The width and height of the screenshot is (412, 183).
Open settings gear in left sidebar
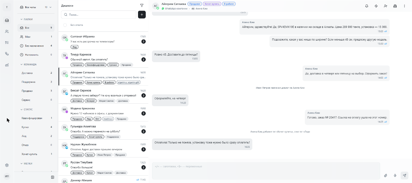tap(7, 165)
